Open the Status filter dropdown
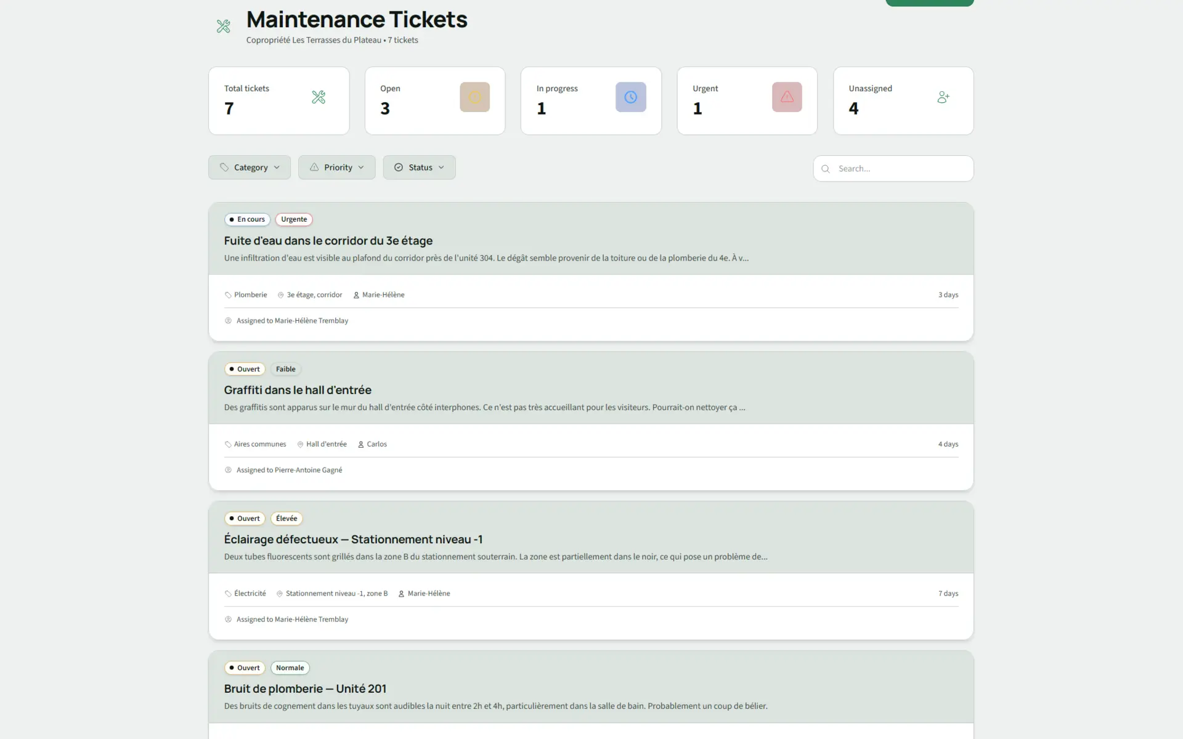Screen dimensions: 1183x739 (419, 167)
